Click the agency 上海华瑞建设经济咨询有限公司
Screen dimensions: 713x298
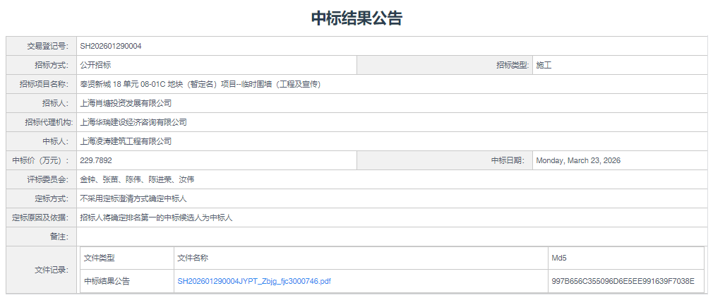pos(133,122)
